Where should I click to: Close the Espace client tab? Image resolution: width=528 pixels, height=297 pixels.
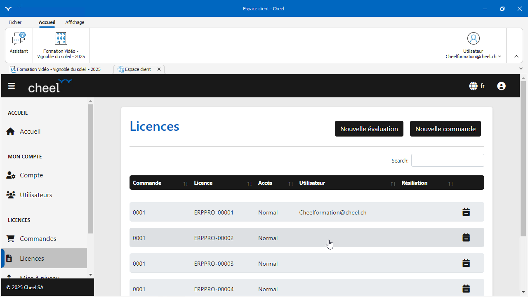(159, 69)
